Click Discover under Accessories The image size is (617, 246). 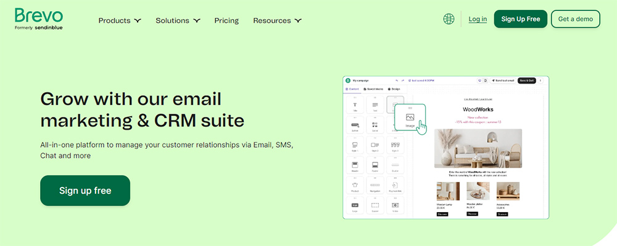(x=502, y=214)
